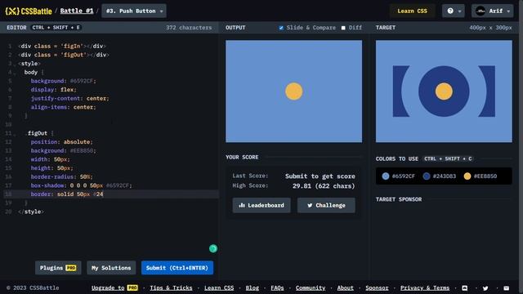Copy color swatch #EEB850
This screenshot has height=294, width=523.
pyautogui.click(x=481, y=176)
